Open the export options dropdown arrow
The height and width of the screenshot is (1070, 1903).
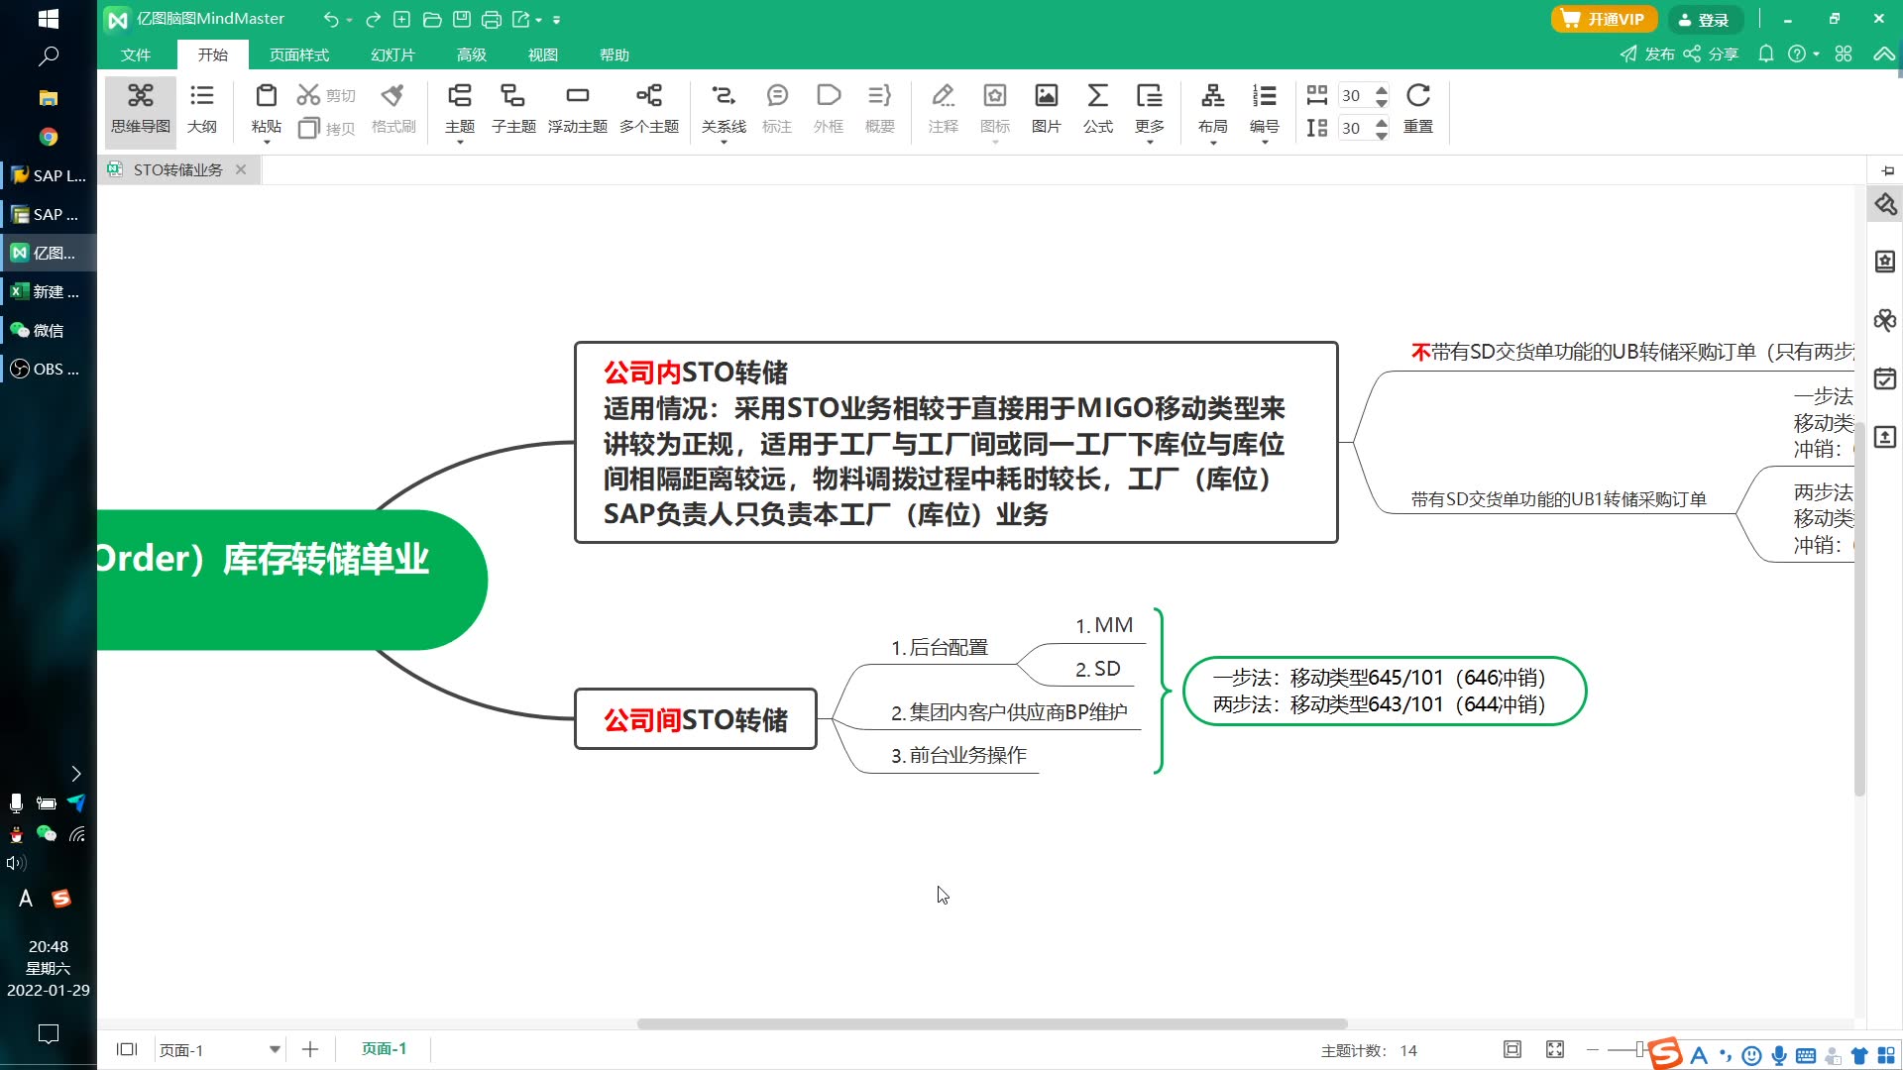pos(539,20)
